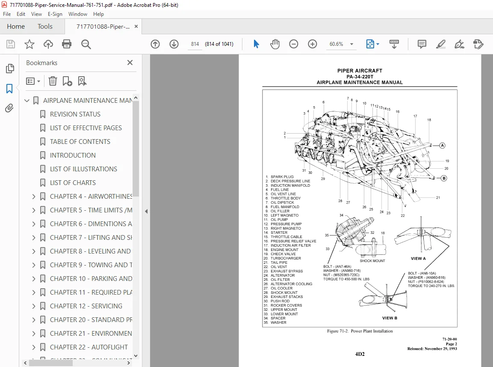
Task: Open the Attachments paperclip panel
Action: click(x=9, y=108)
